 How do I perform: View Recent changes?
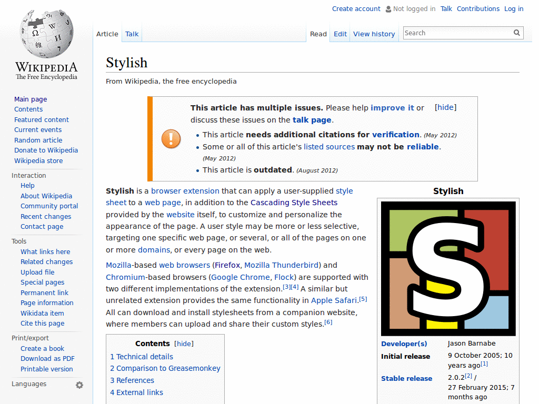(x=46, y=216)
